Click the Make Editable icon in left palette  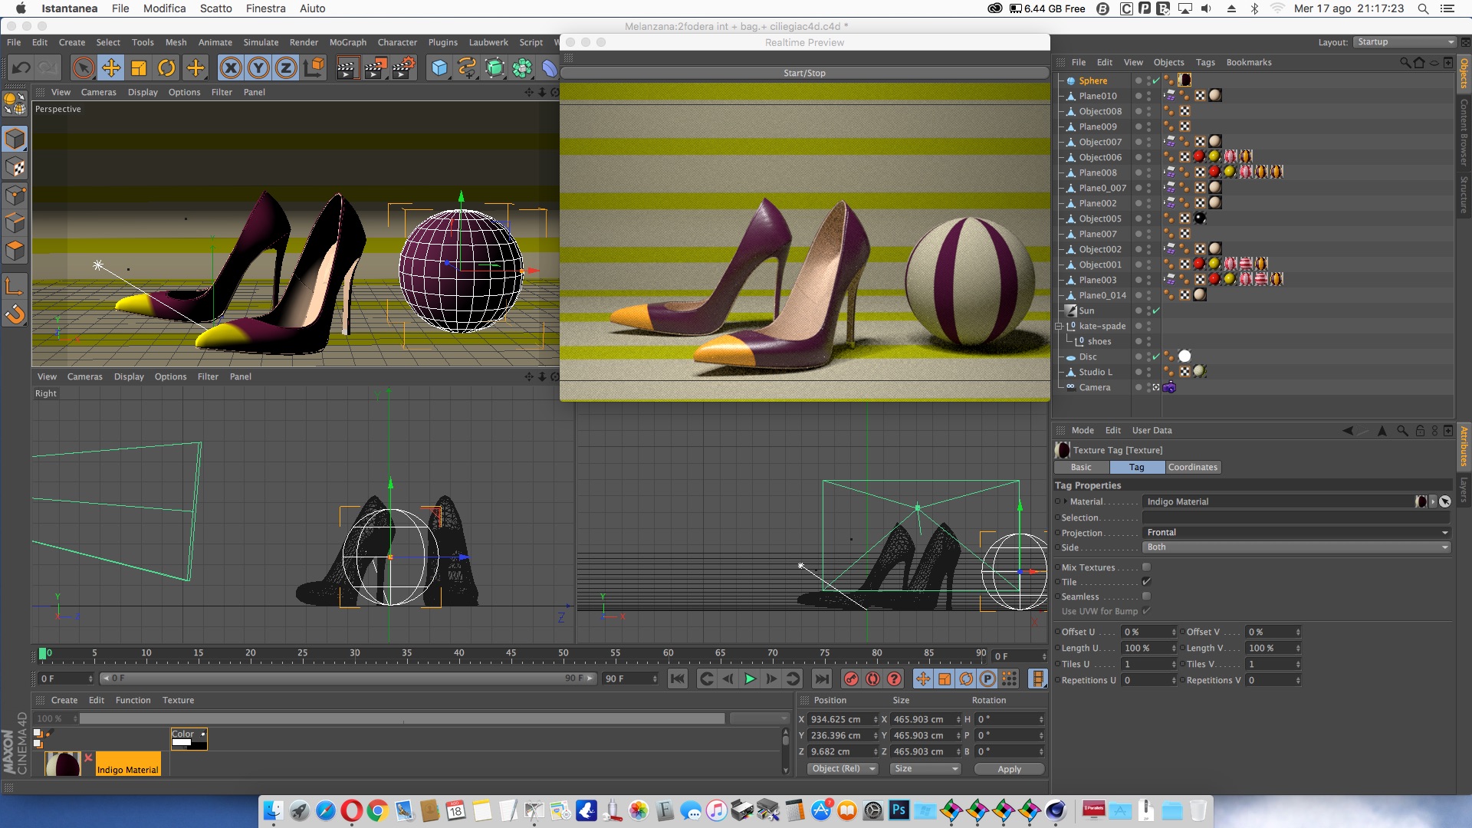click(15, 105)
